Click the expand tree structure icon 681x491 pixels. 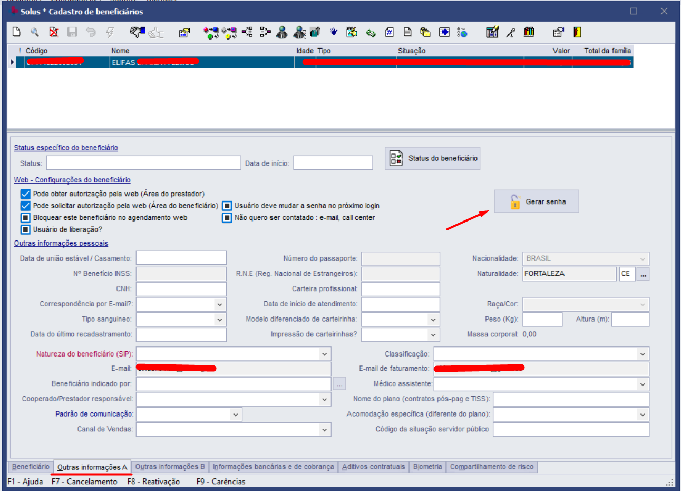247,32
